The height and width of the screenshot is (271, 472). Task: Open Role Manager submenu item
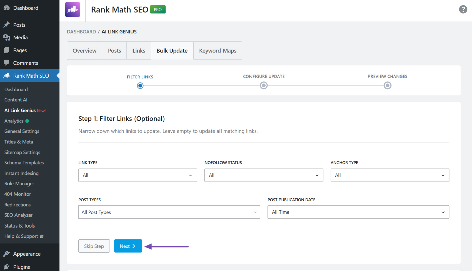(19, 184)
